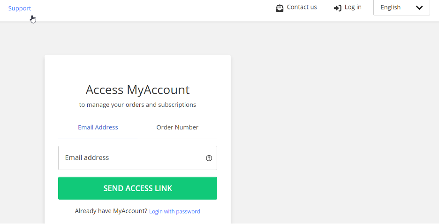
Task: Click the Email address placeholder text
Action: (87, 158)
